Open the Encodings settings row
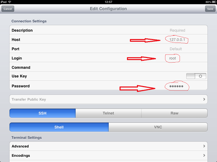The height and width of the screenshot is (162, 217). [108, 155]
